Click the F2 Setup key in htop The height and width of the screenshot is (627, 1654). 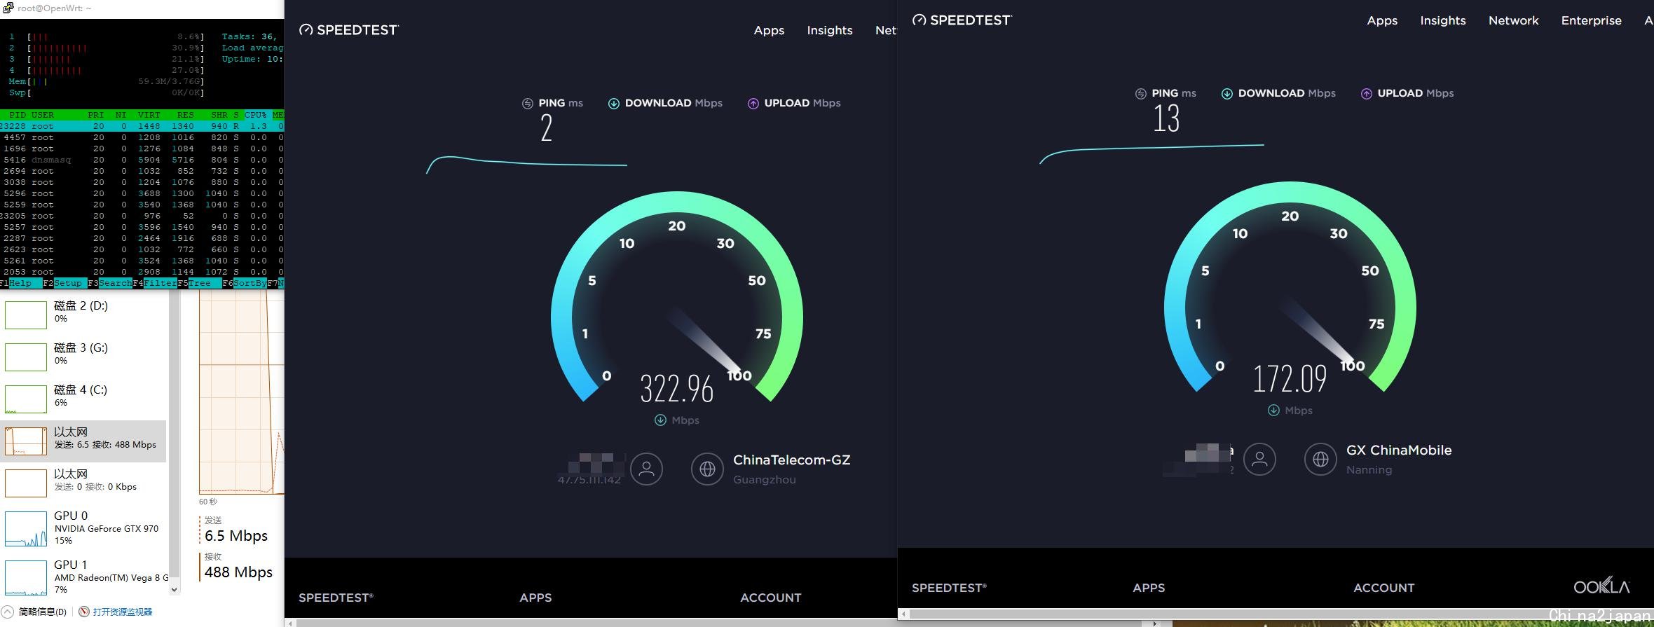64,283
